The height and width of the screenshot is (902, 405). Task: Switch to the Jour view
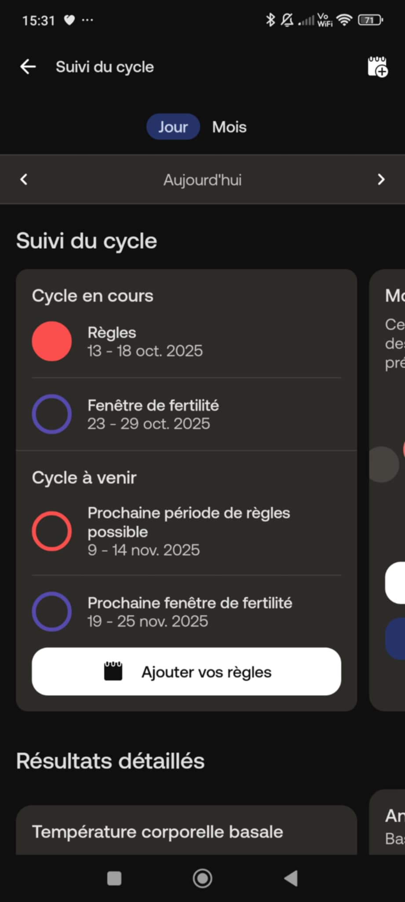173,127
